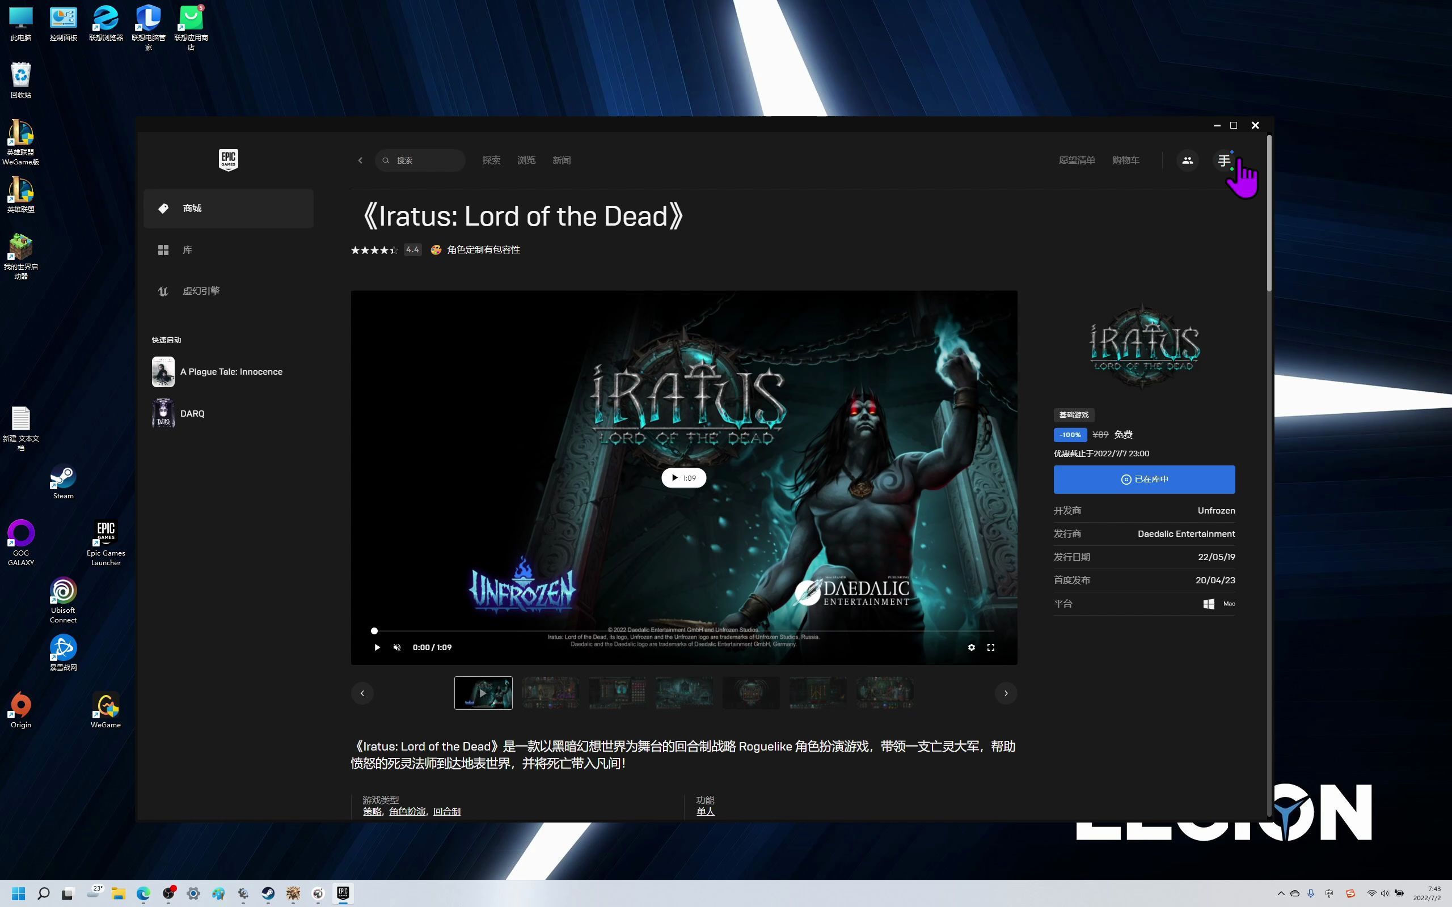
Task: Show next media with right carousel arrow
Action: [1006, 693]
